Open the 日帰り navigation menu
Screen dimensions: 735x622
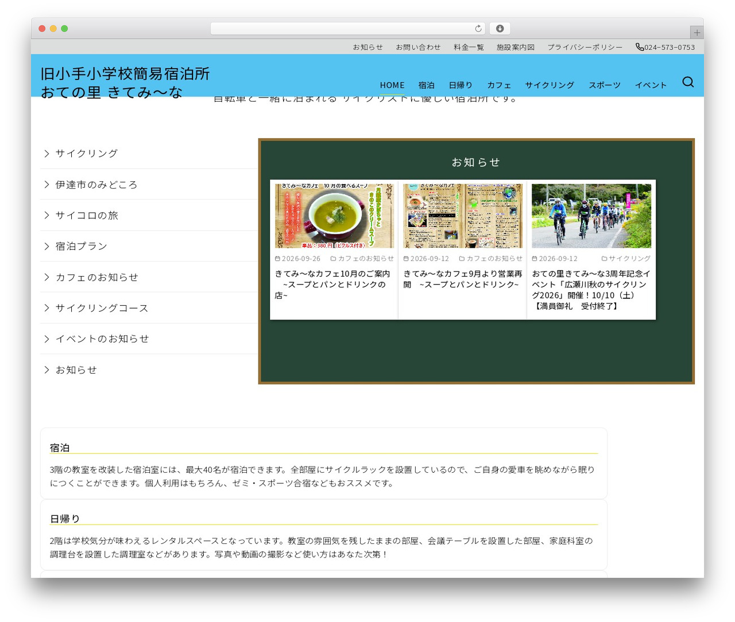[461, 85]
